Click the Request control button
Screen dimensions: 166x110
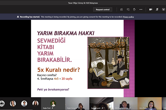click(x=103, y=9)
